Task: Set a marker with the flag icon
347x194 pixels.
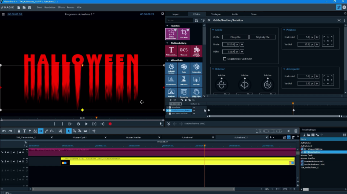Action: (x=30, y=131)
